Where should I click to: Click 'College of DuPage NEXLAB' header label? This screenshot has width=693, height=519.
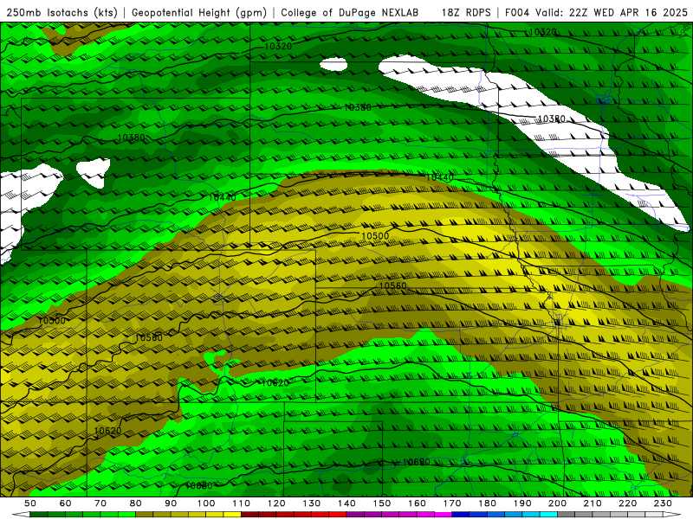[350, 13]
